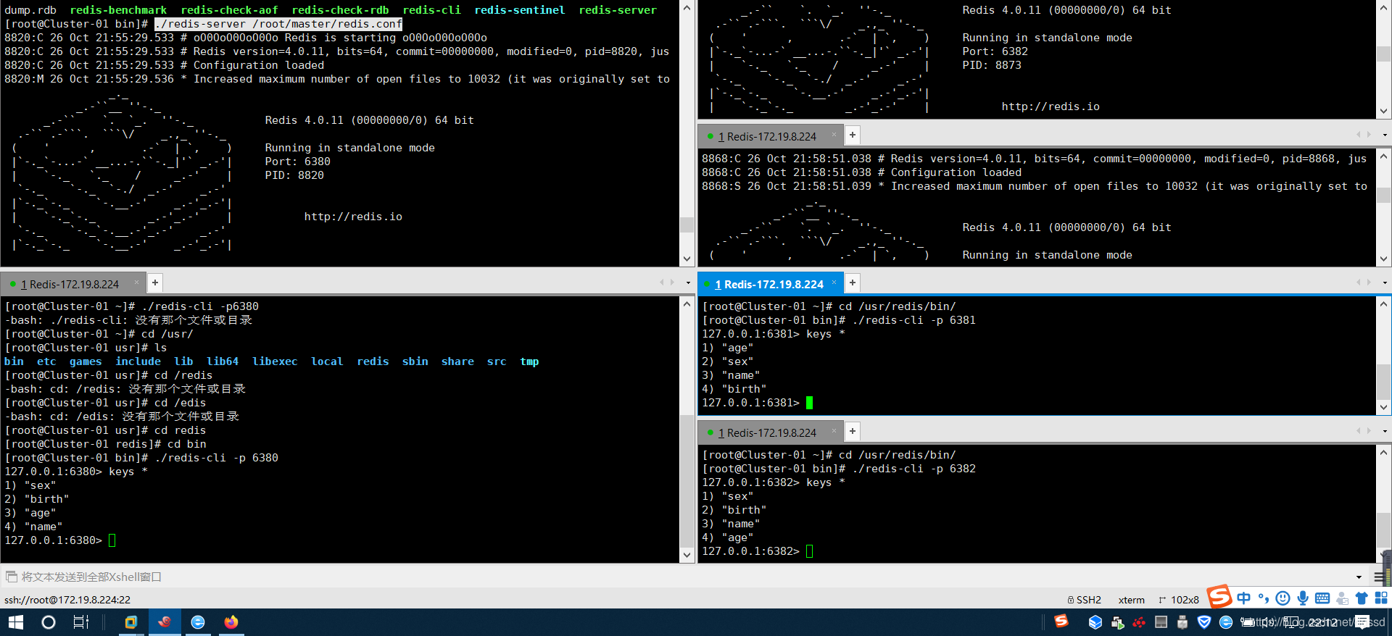Click http://redis.io in port 6380 pane
The image size is (1392, 636).
click(353, 217)
